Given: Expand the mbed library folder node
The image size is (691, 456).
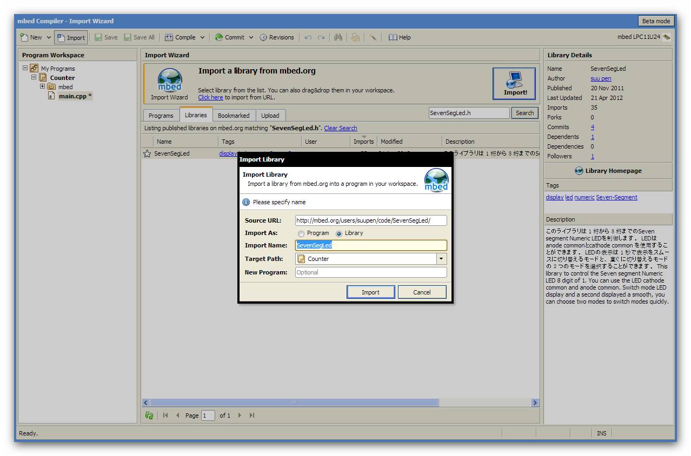Looking at the screenshot, I should coord(42,86).
